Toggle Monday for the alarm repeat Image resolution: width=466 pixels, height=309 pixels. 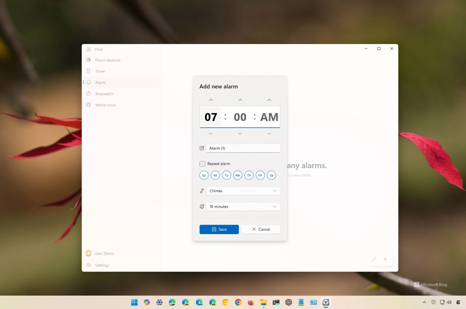pyautogui.click(x=215, y=175)
